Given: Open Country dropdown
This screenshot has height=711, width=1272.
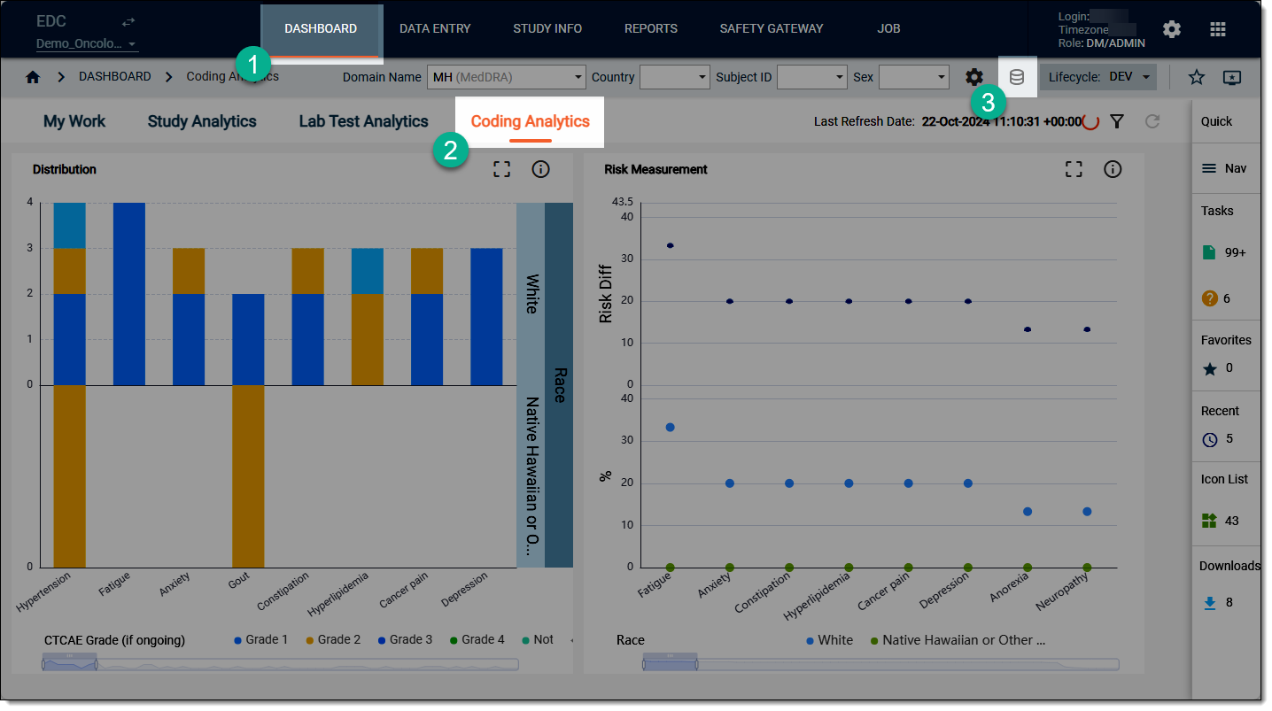Looking at the screenshot, I should point(675,77).
